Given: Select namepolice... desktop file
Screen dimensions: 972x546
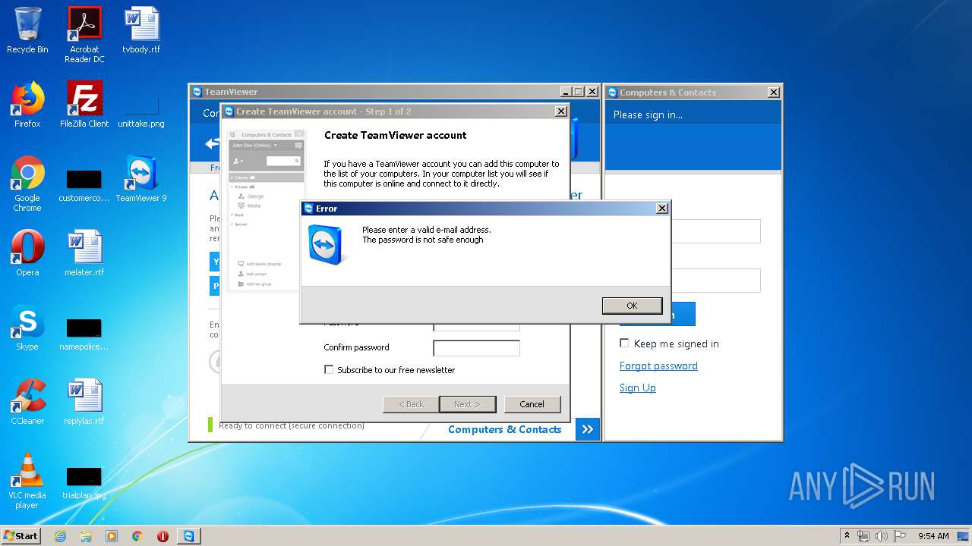Looking at the screenshot, I should click(x=84, y=334).
